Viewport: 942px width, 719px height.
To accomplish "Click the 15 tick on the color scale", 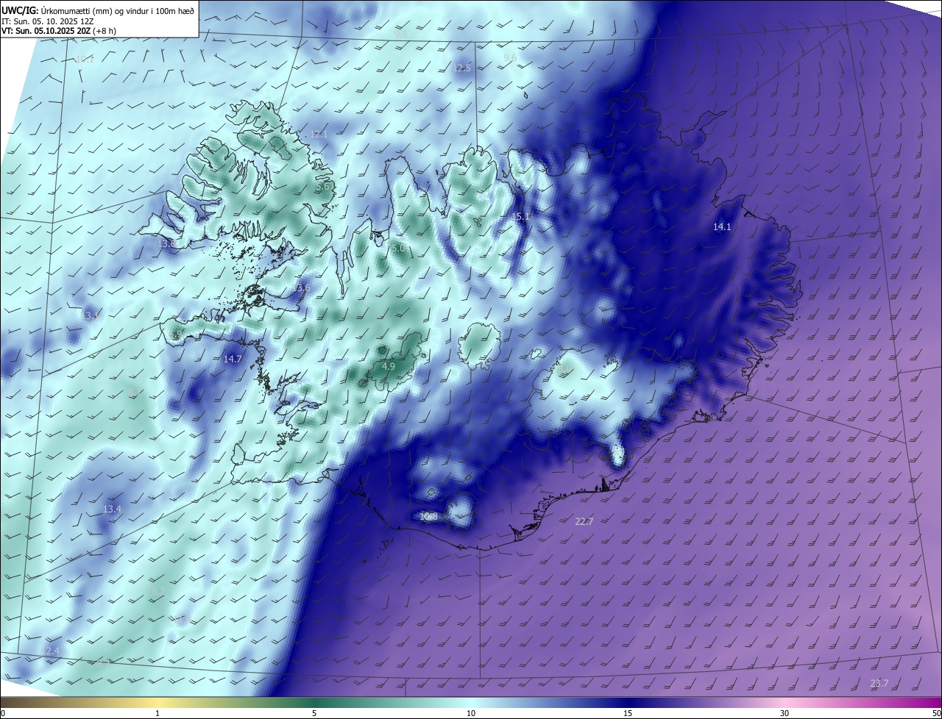I will (628, 713).
